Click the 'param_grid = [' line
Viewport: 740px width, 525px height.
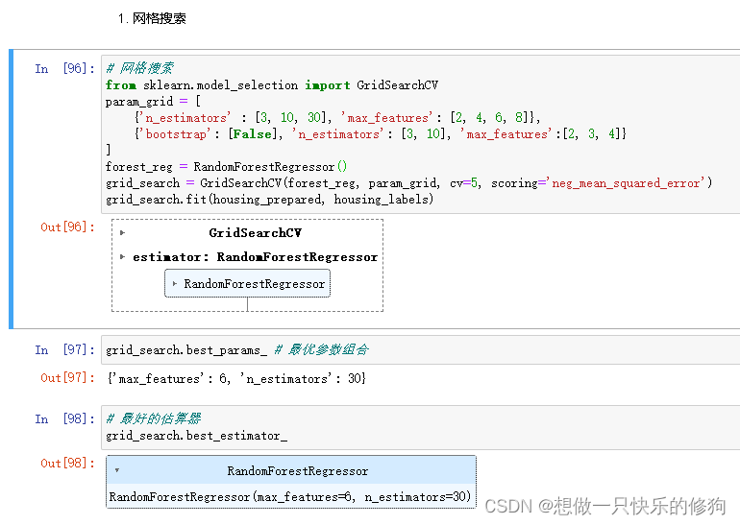click(154, 102)
